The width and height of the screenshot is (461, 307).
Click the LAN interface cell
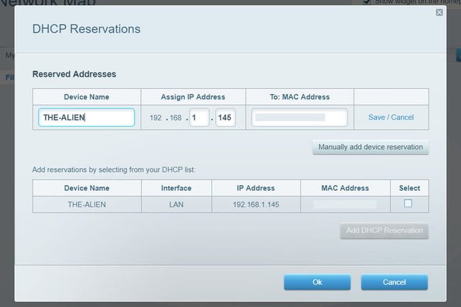(176, 205)
